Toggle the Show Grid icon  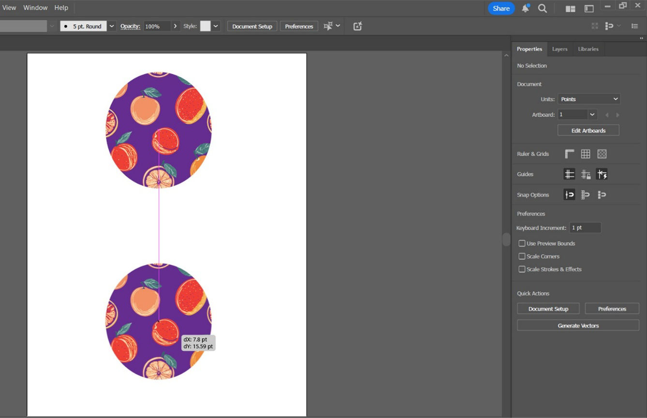point(586,154)
